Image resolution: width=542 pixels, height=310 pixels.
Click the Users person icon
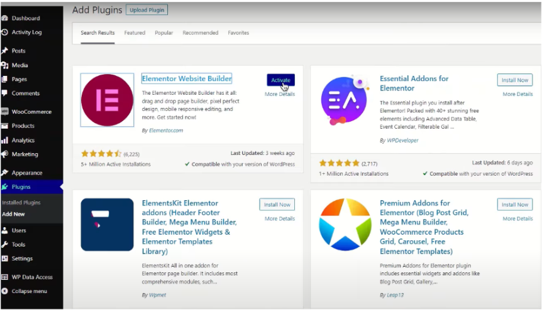[4, 230]
